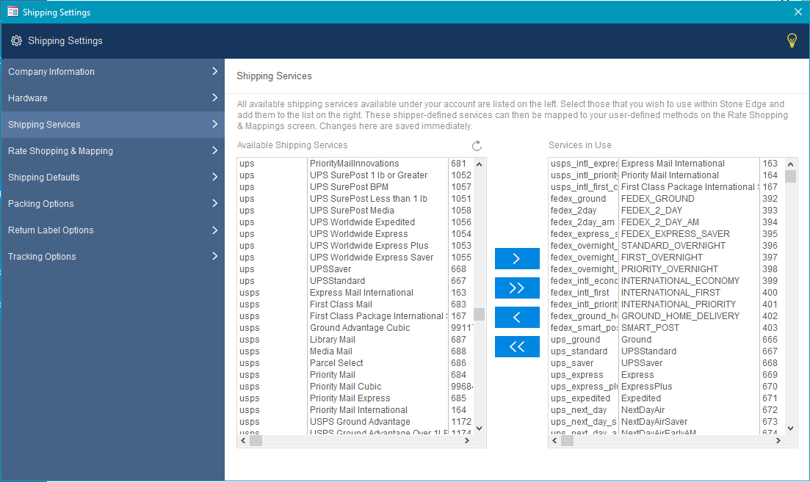The width and height of the screenshot is (810, 482).
Task: Expand Tracking Options chevron arrow
Action: (215, 256)
